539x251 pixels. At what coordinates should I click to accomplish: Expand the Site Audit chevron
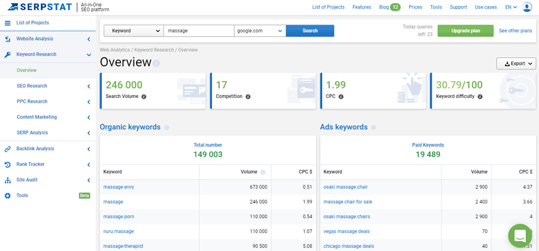click(x=89, y=180)
